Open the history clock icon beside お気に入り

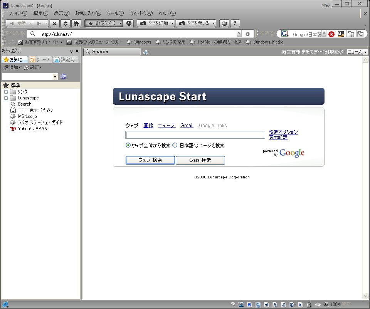tap(129, 24)
